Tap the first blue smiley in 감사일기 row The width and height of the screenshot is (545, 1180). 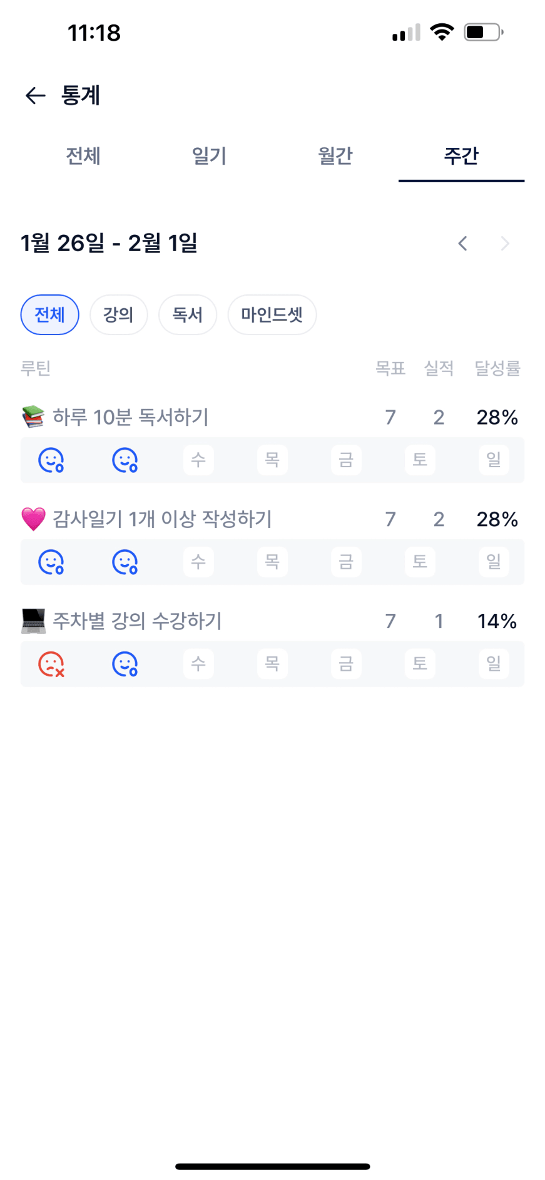pos(51,562)
